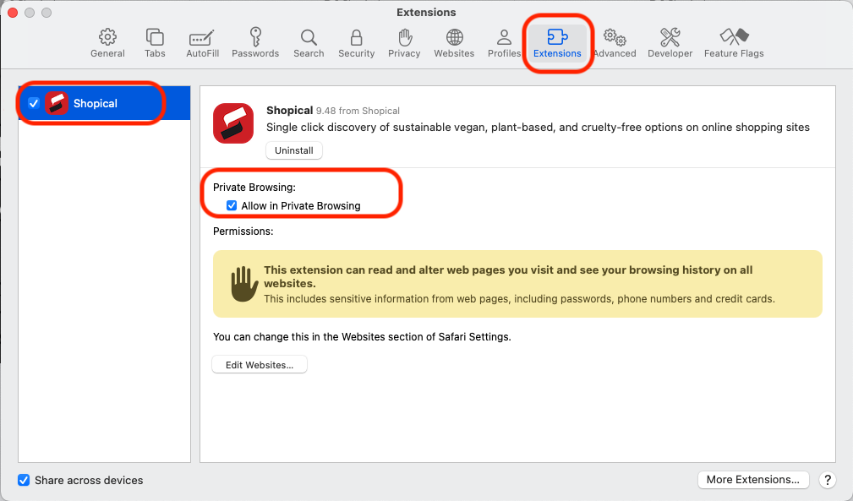Switch to Profiles settings
The image size is (853, 501).
tap(504, 43)
